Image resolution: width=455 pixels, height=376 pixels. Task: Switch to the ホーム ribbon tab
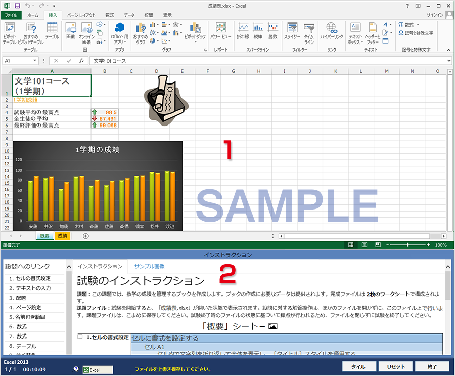pyautogui.click(x=32, y=15)
